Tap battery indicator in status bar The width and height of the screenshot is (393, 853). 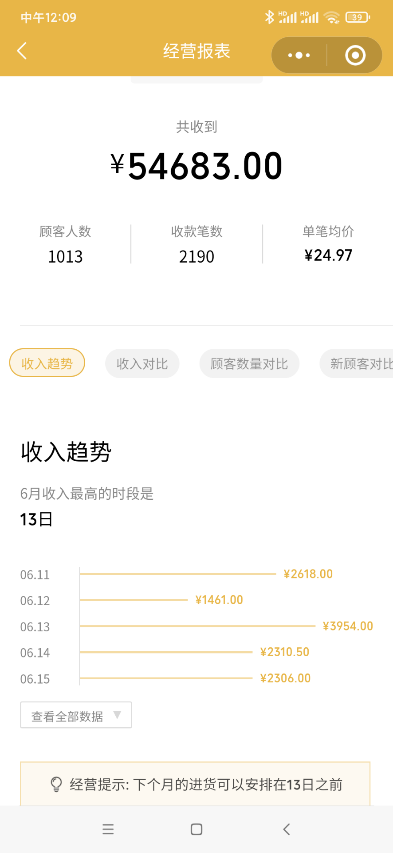pyautogui.click(x=358, y=17)
